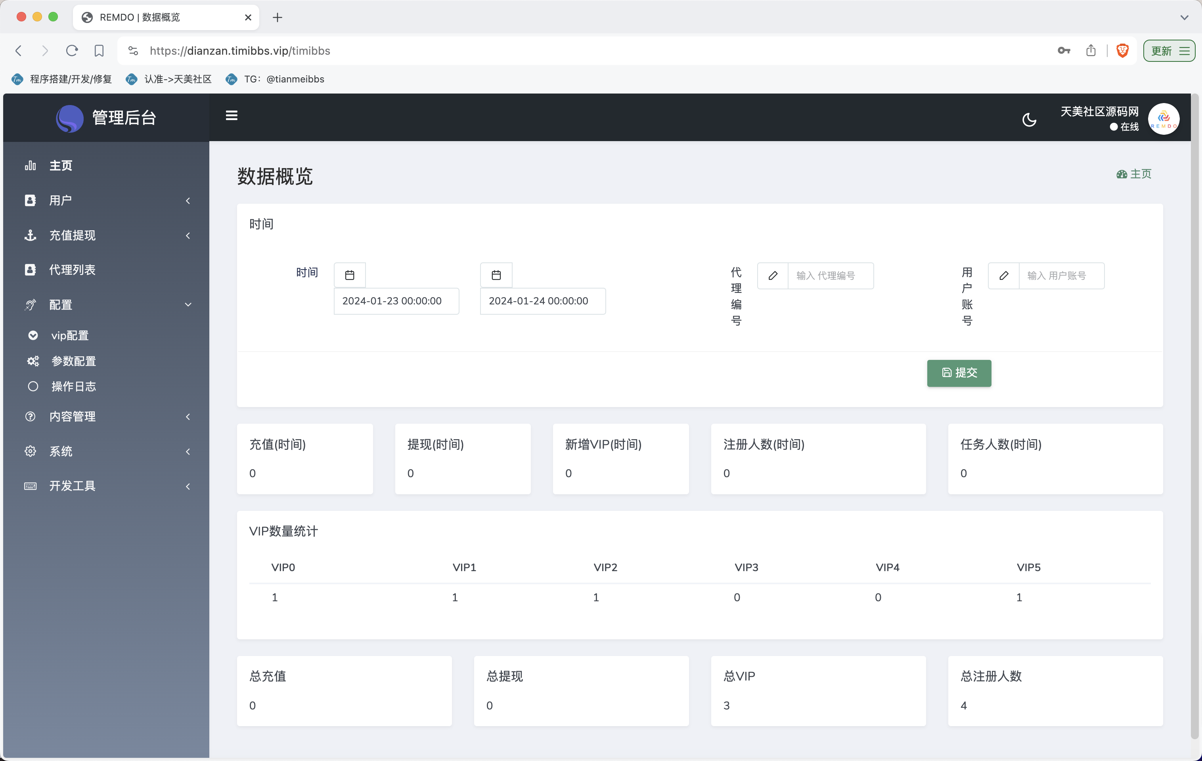Click the chevron circle icon beside vip配置
1202x761 pixels.
(x=33, y=335)
